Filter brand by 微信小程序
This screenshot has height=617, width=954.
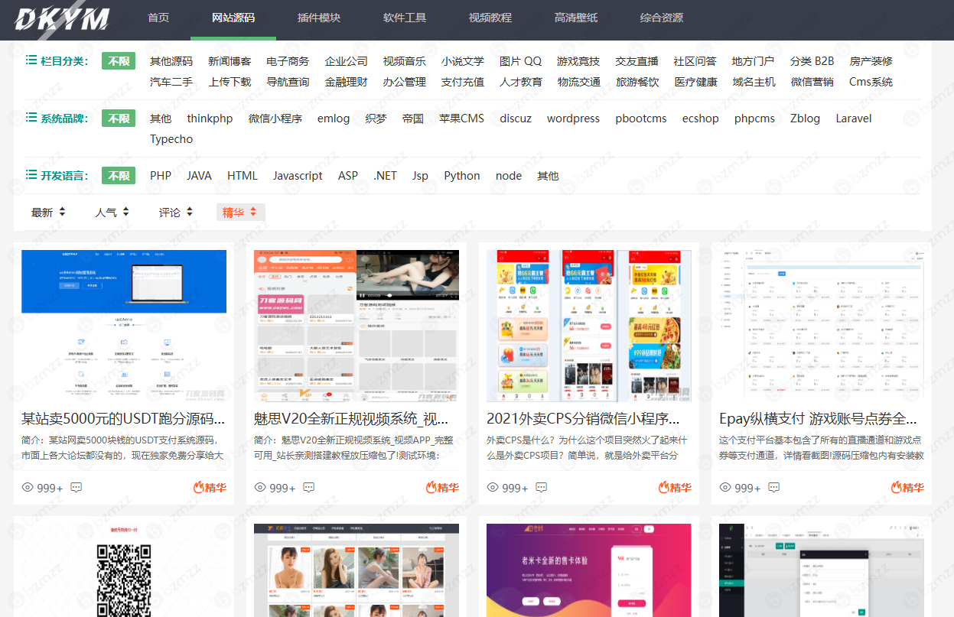coord(275,119)
